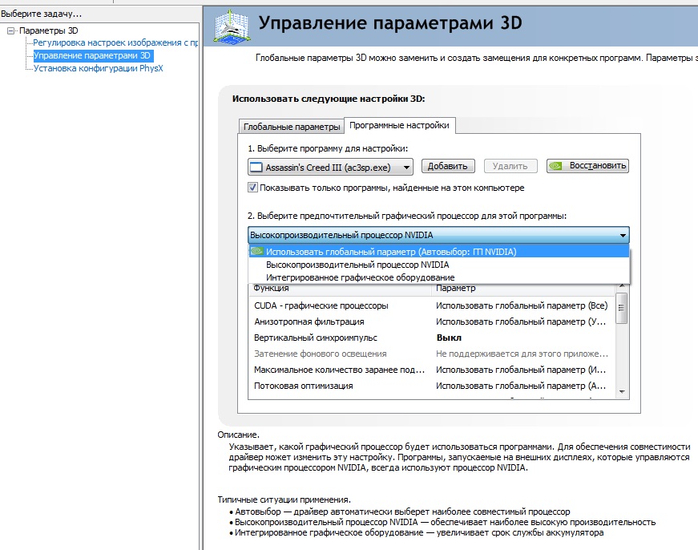The height and width of the screenshot is (550, 698).
Task: Click the Параметр column header
Action: [523, 289]
